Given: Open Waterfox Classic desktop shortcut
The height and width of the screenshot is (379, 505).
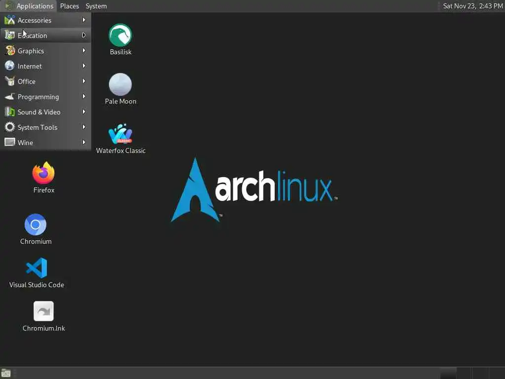Looking at the screenshot, I should [120, 134].
